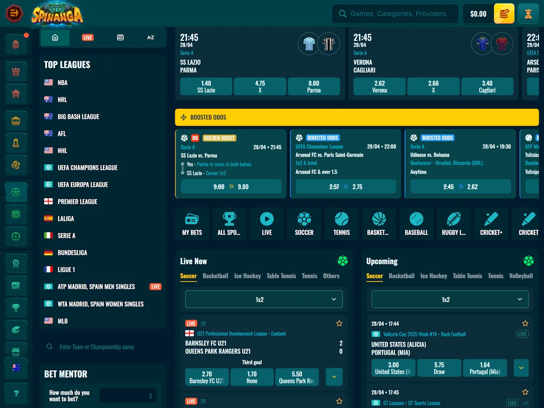This screenshot has width=544, height=408.
Task: Bet on SS Lazio at 1.40
Action: click(206, 86)
